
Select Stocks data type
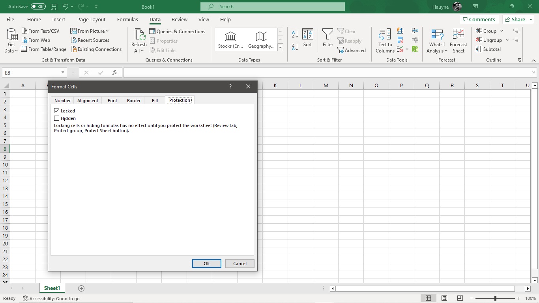[x=230, y=40]
